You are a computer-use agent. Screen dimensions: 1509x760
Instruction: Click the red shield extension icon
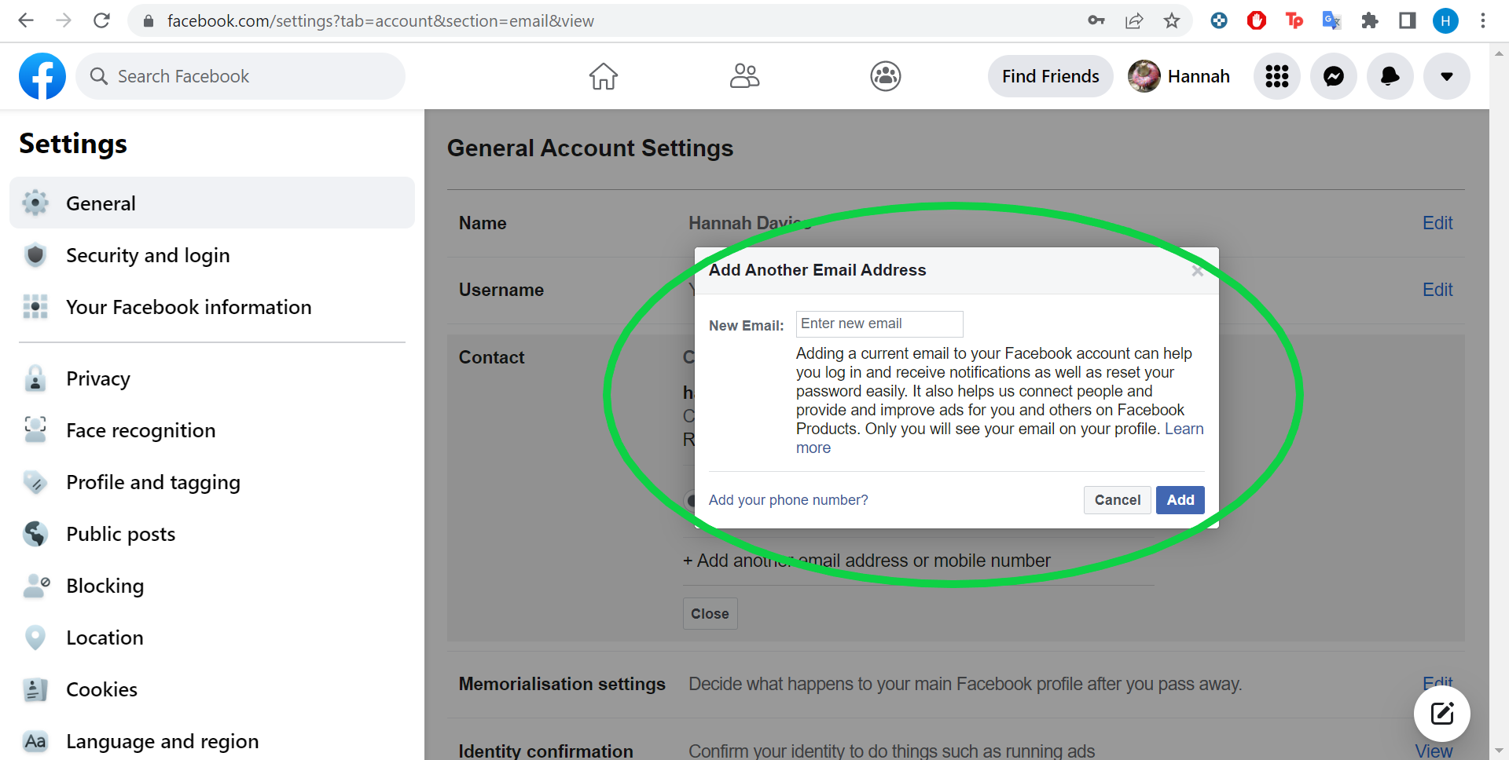[1257, 20]
